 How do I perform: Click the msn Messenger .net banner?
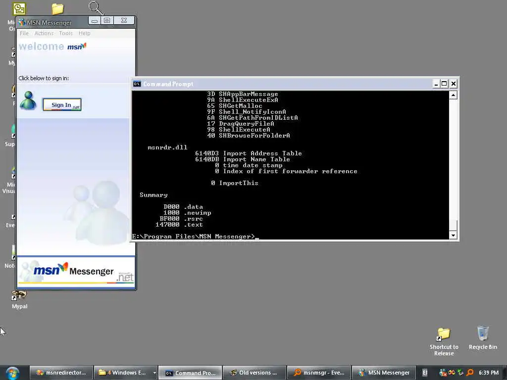76,272
